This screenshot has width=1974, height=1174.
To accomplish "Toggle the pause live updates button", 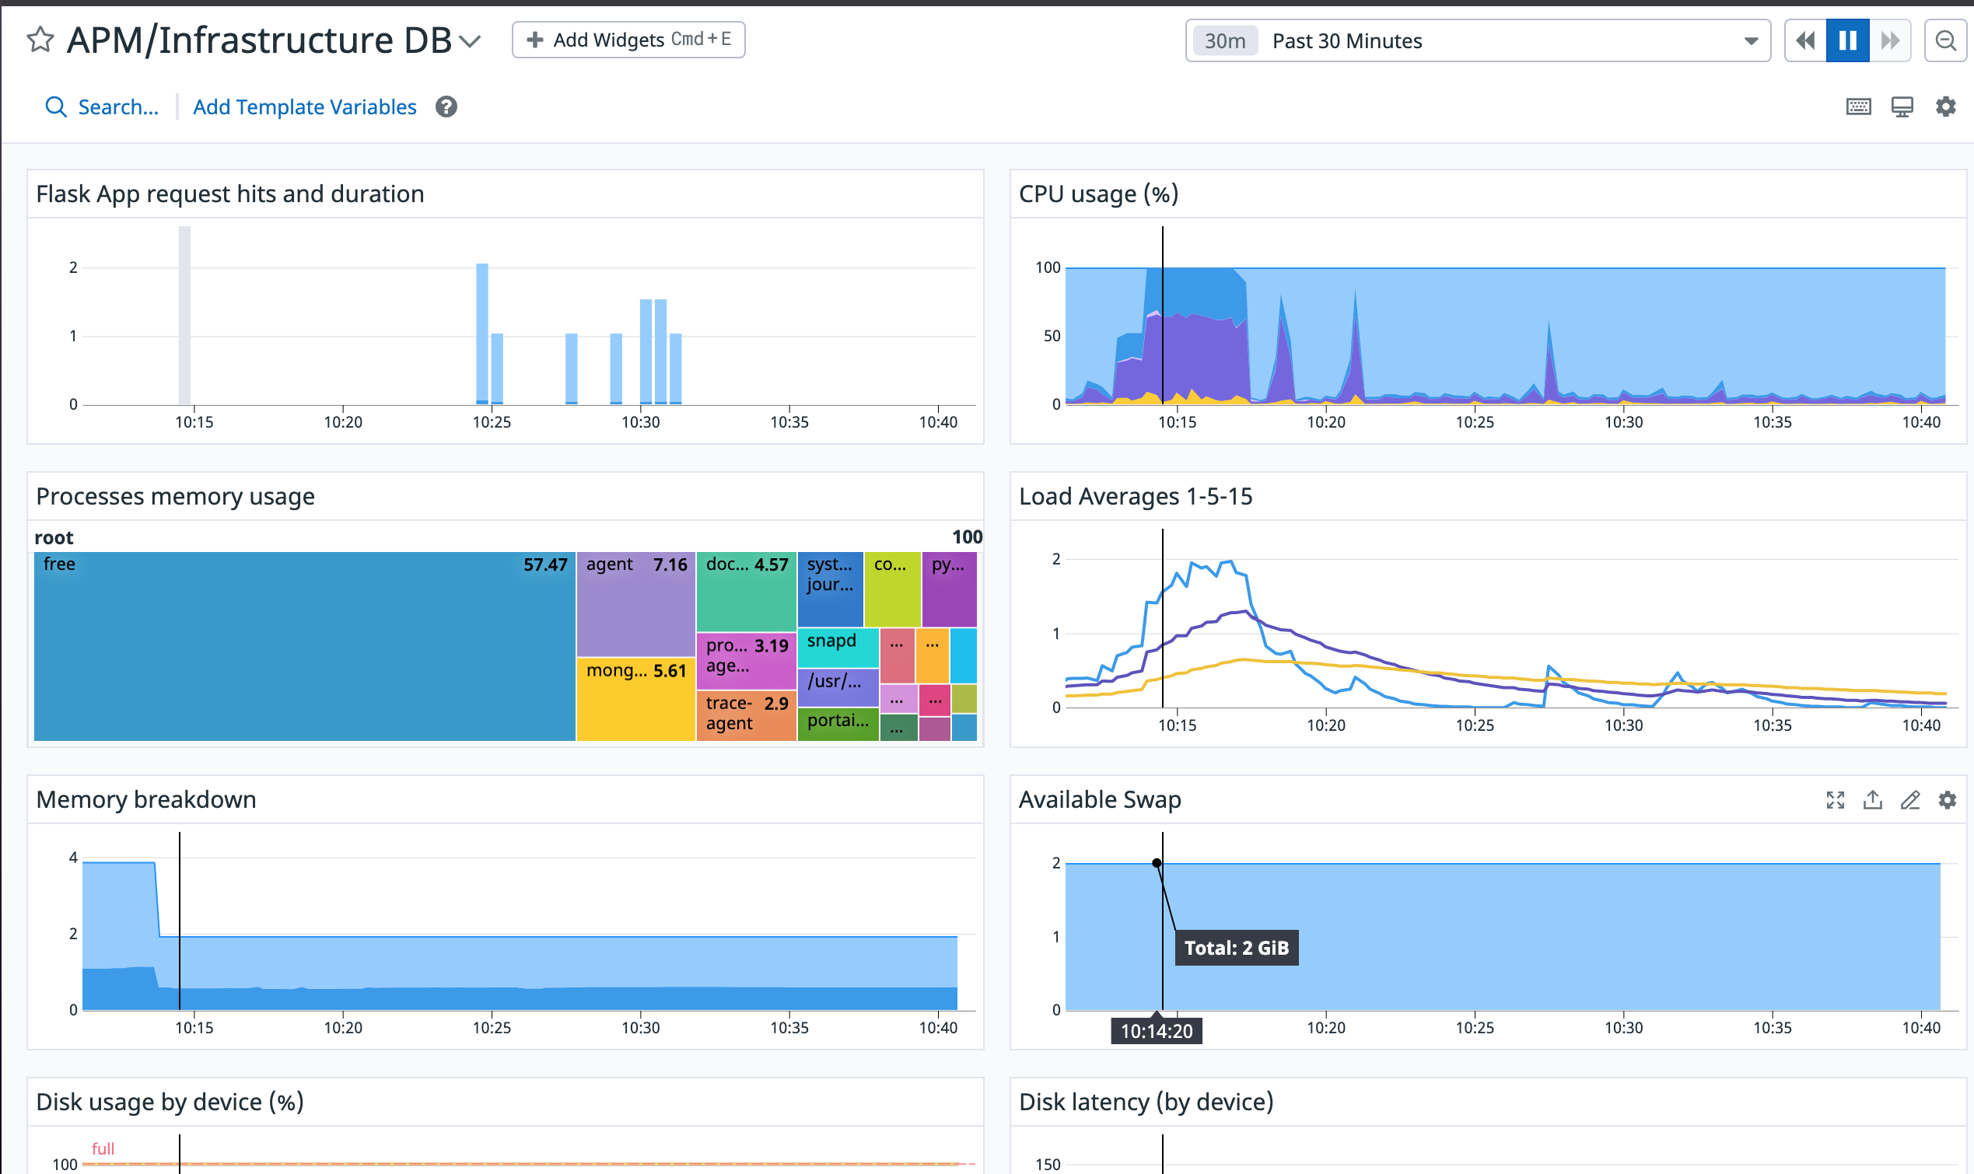I will point(1847,40).
